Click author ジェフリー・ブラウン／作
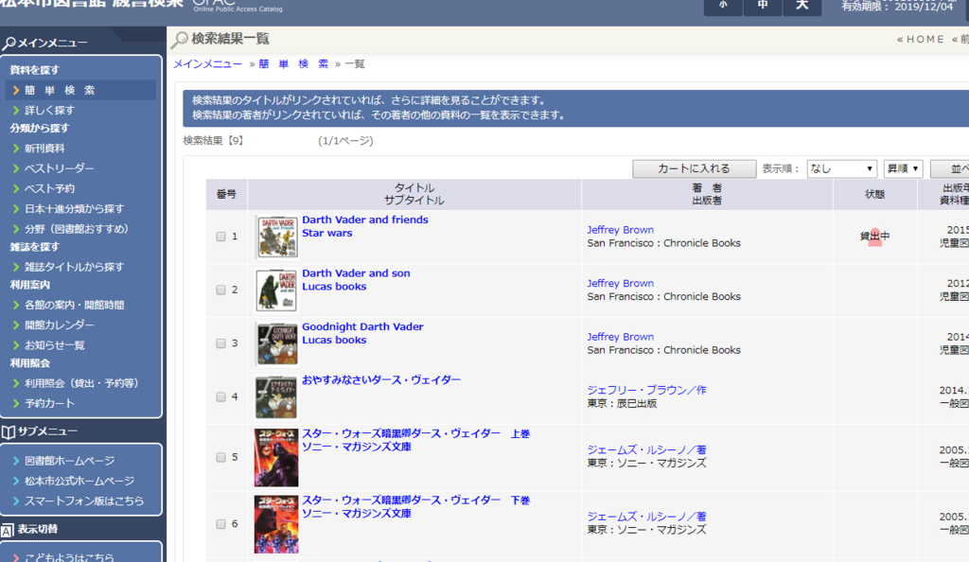969x562 pixels. tap(647, 391)
